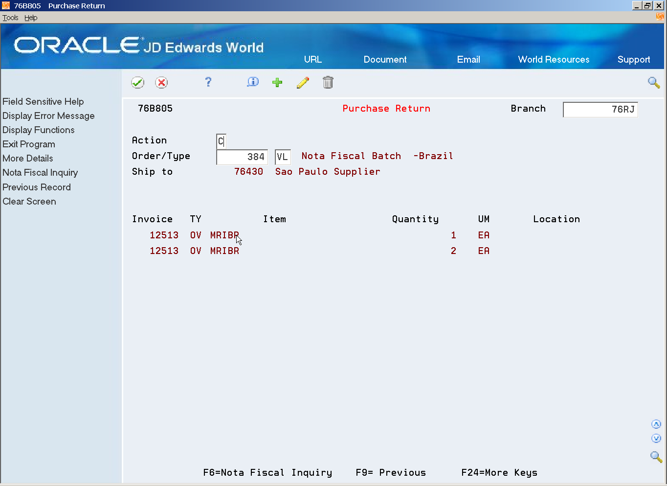Click the Quantity column header
This screenshot has height=486, width=667.
point(415,219)
